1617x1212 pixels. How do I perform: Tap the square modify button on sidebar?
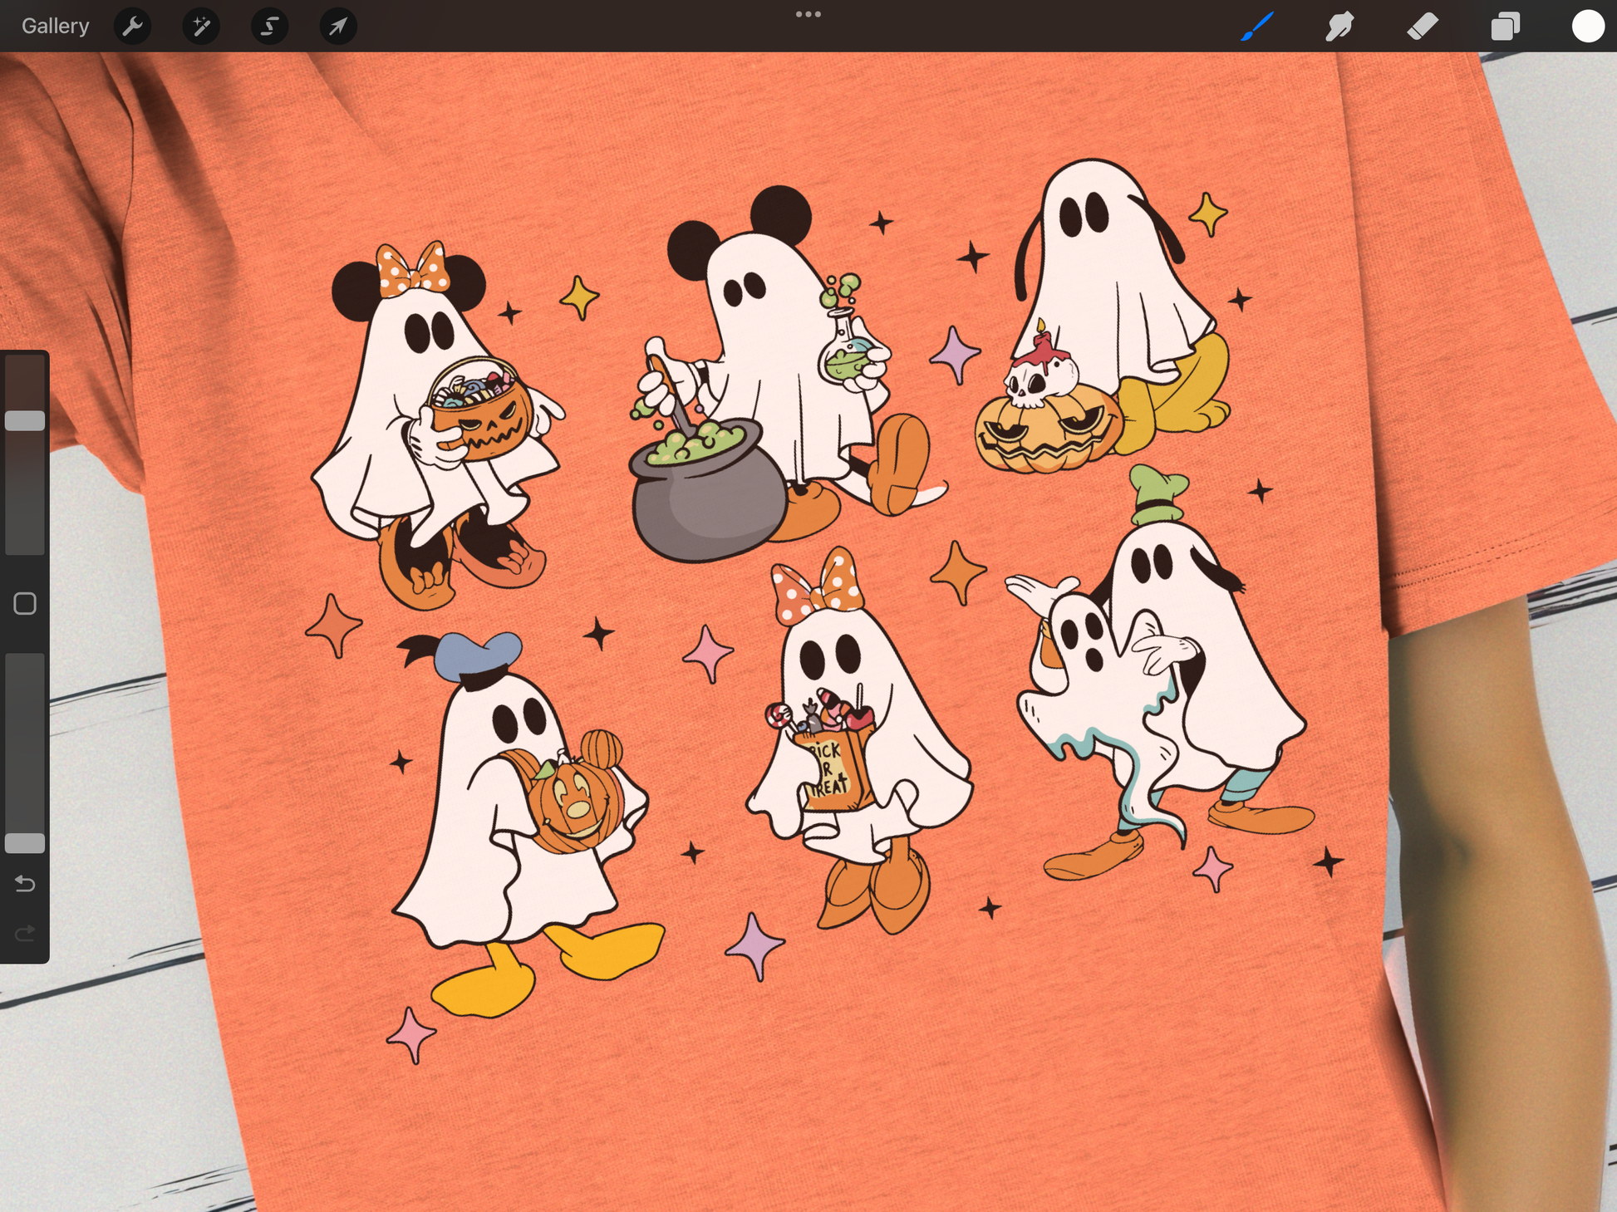(25, 604)
